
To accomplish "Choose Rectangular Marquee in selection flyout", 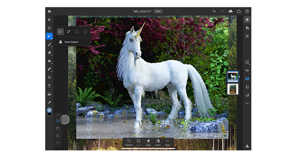I will 77,32.
